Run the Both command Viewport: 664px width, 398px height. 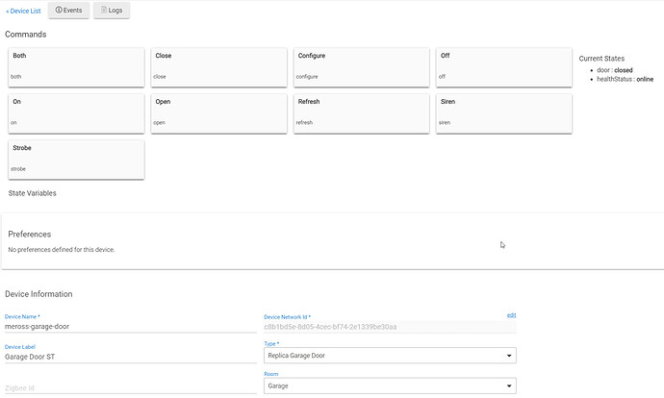click(x=74, y=66)
